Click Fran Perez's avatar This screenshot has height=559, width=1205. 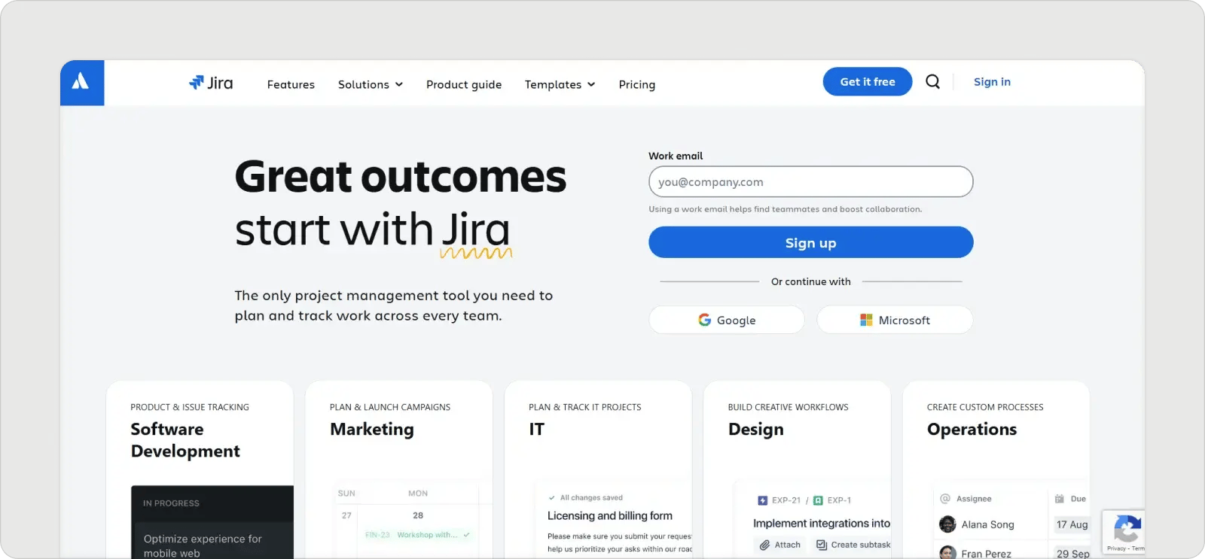pyautogui.click(x=947, y=553)
